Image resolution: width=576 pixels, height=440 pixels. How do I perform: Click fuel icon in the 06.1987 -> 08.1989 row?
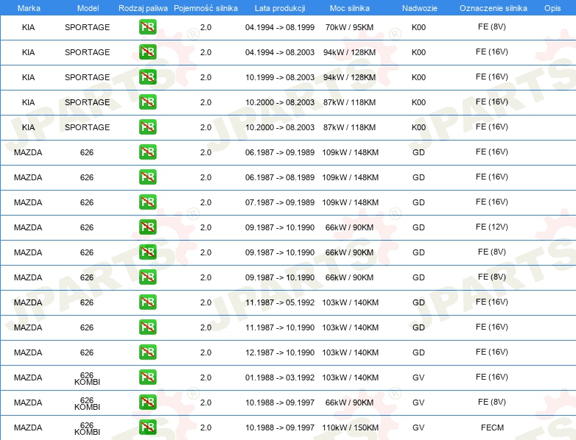(147, 177)
